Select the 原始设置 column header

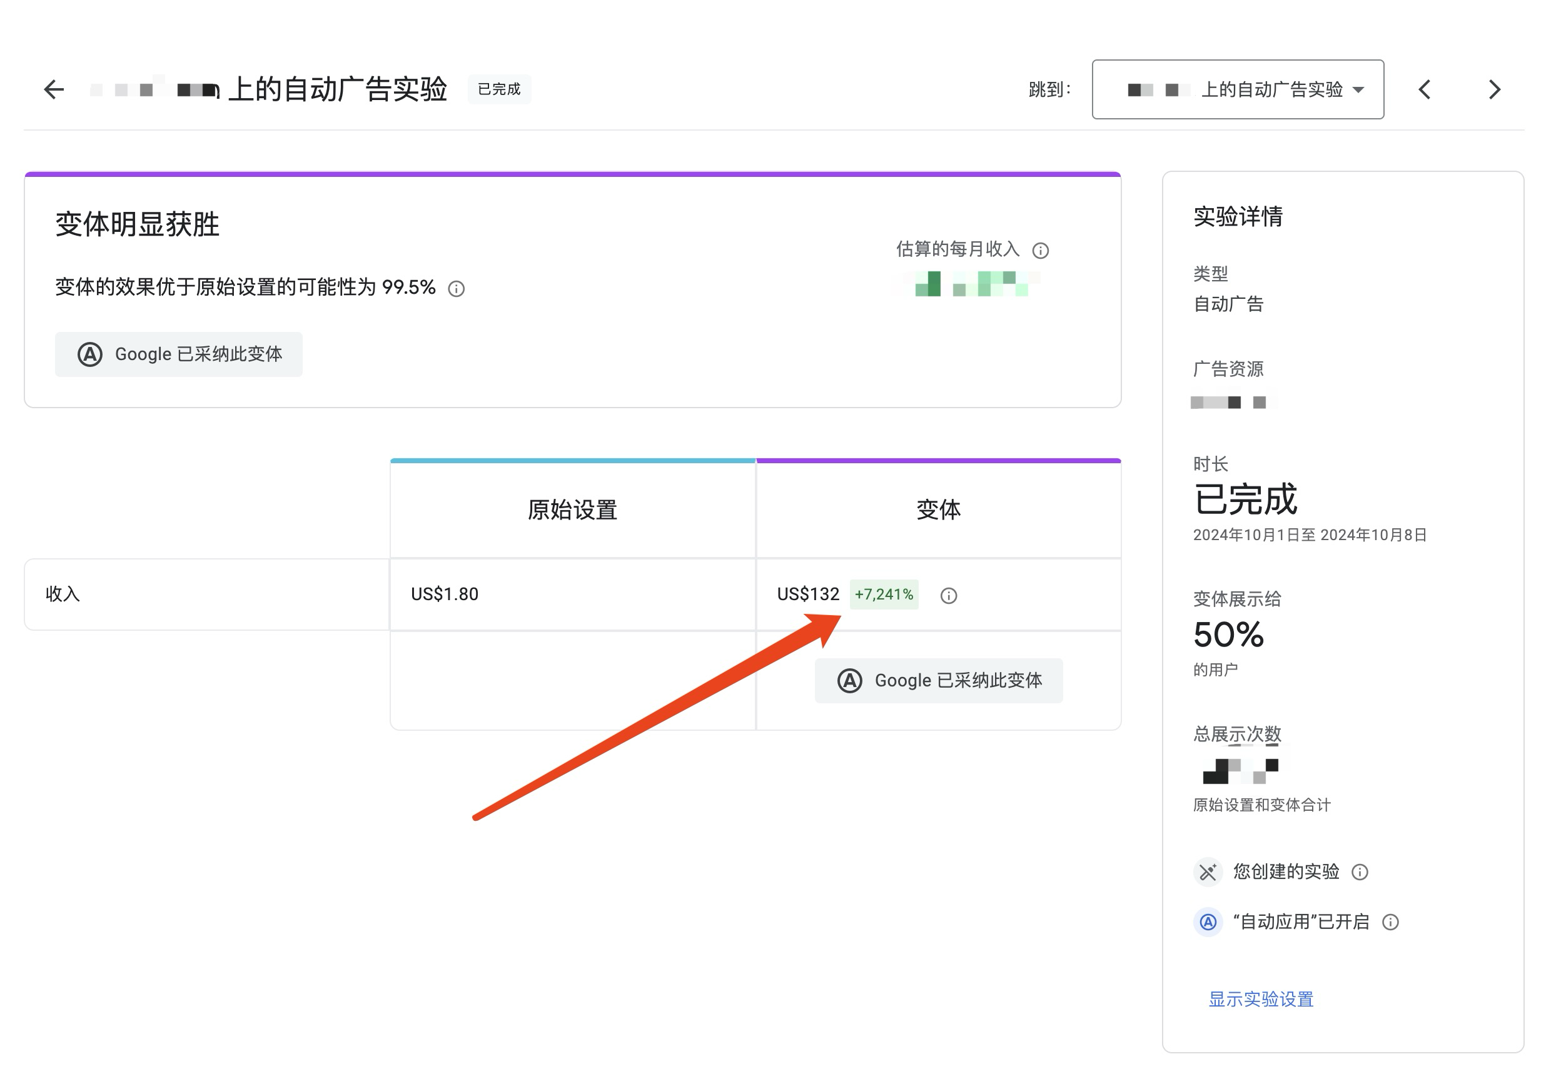click(572, 509)
